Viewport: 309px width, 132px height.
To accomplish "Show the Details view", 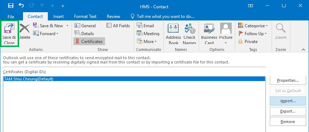I will pos(84,34).
